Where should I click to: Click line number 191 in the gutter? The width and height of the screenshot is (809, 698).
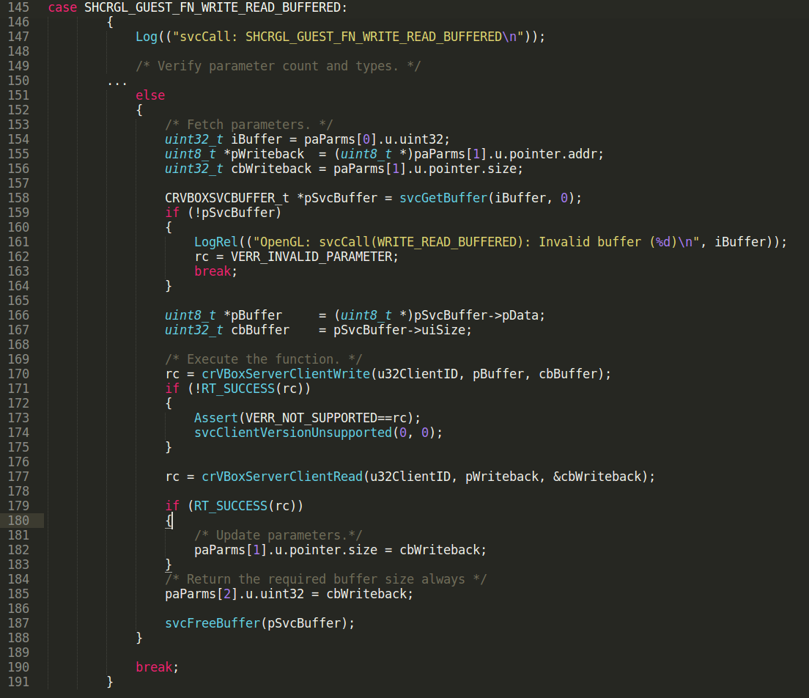point(18,681)
